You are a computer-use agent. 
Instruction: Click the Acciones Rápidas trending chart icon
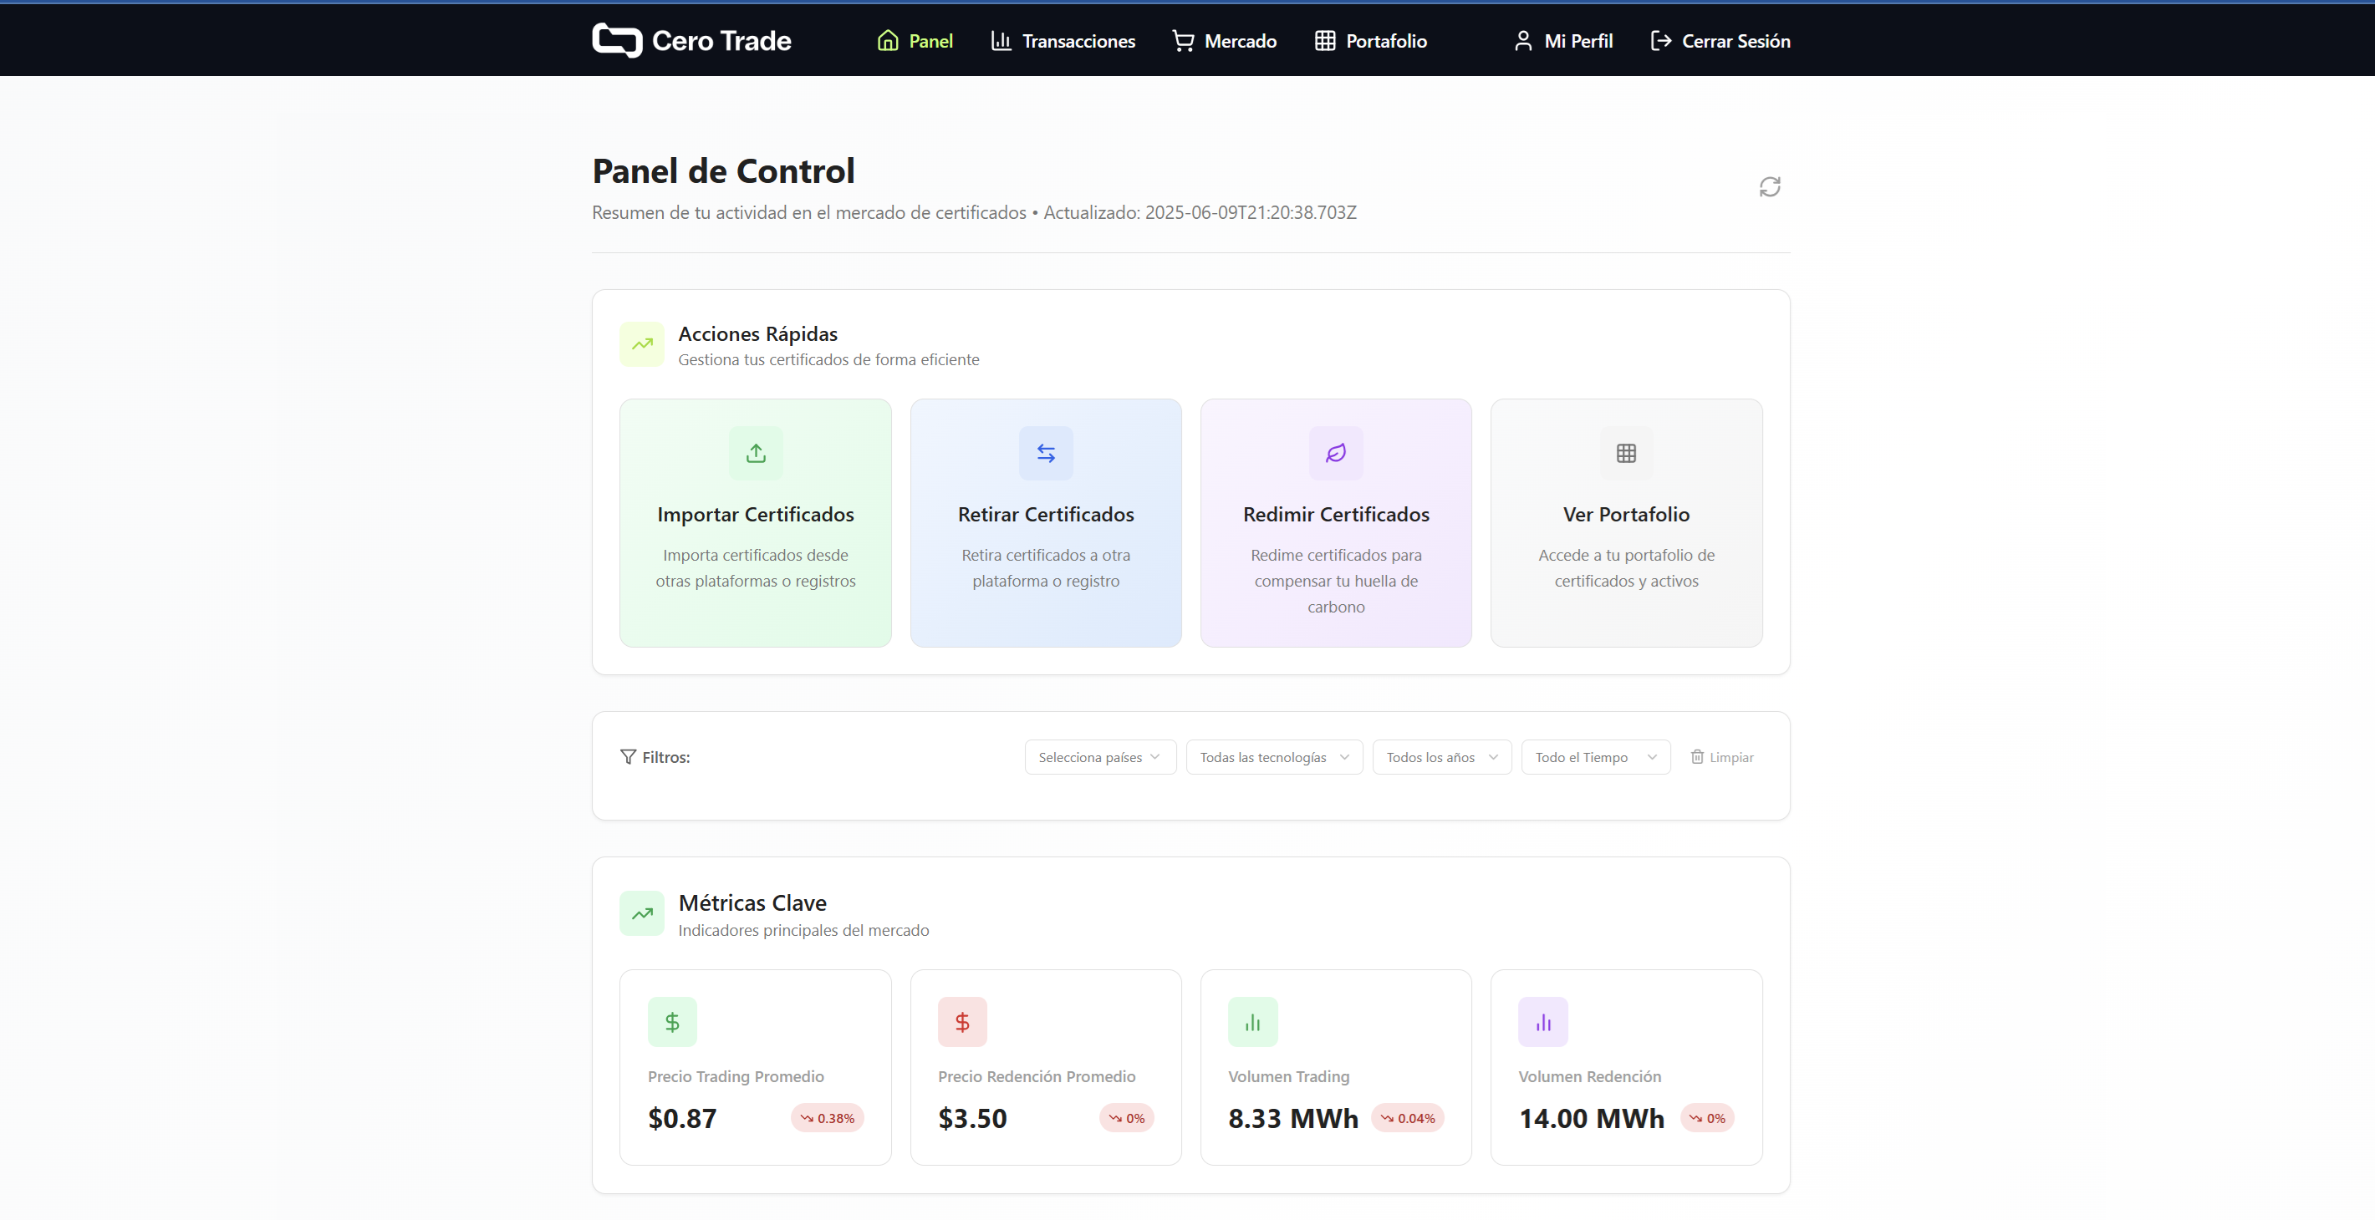642,343
